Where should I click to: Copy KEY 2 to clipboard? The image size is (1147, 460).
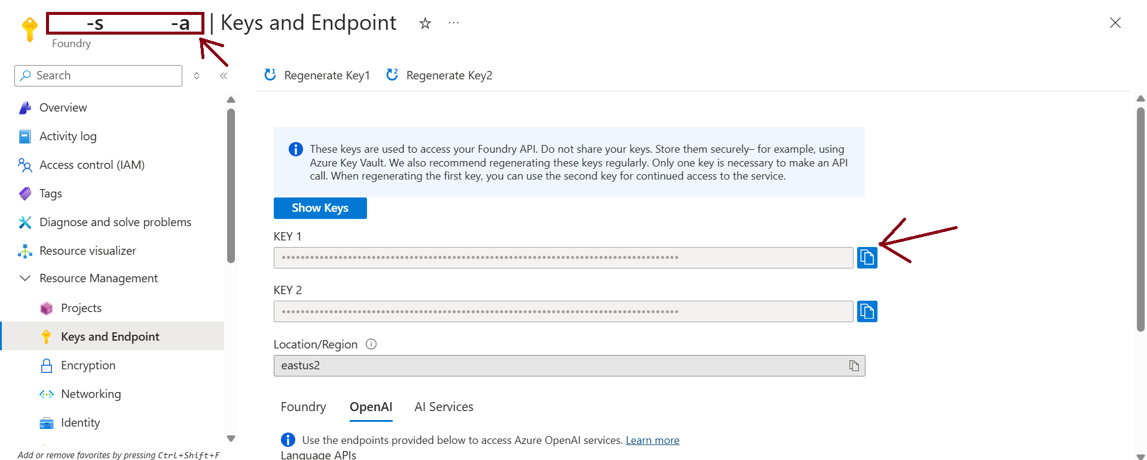(867, 311)
